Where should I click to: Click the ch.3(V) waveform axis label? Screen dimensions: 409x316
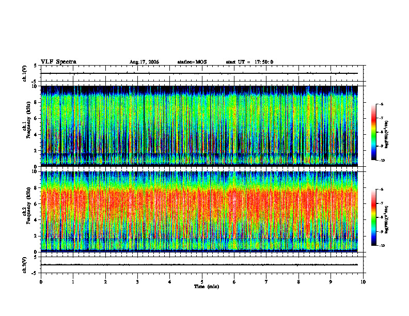[x=25, y=265]
